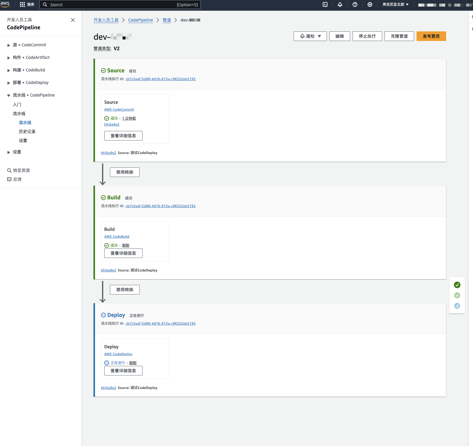Click the blue Deploy stage progress indicator
Image resolution: width=473 pixels, height=446 pixels.
(x=457, y=306)
